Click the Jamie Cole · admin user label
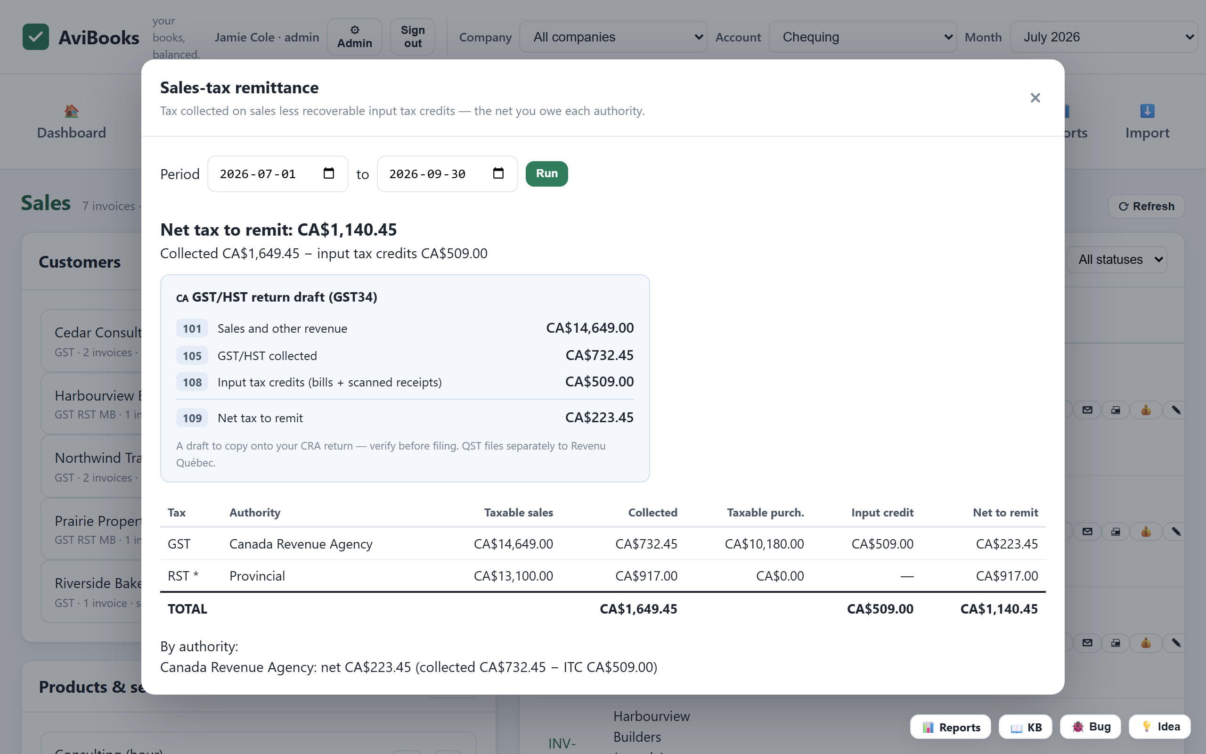 [267, 37]
